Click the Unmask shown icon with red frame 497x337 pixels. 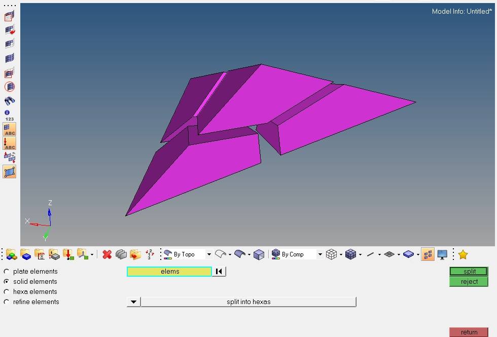click(x=10, y=73)
